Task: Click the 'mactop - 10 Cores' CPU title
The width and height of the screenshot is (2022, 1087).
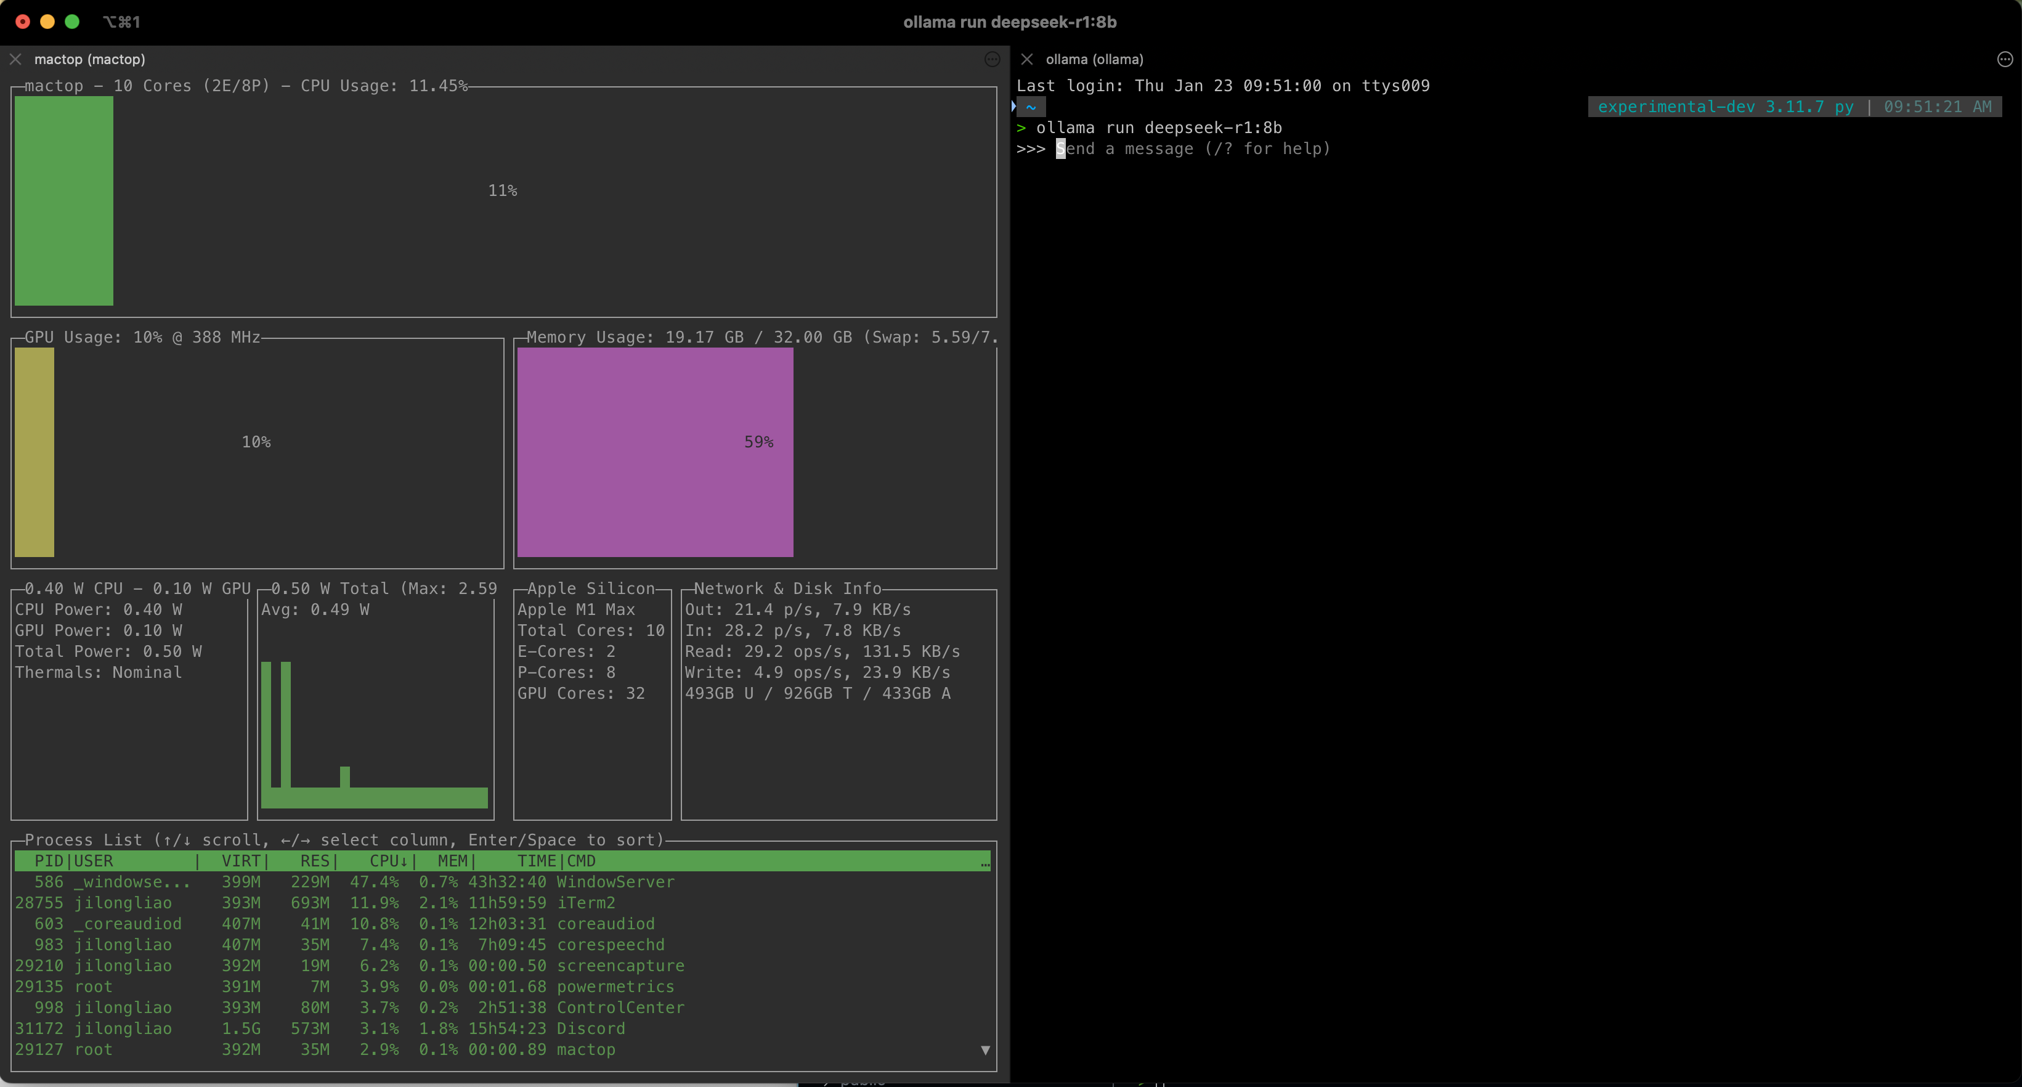Action: (x=246, y=86)
